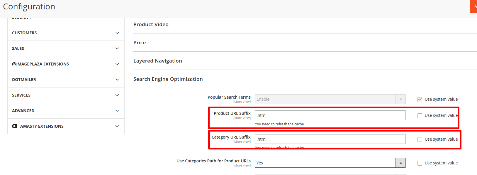Click the Amasty Extensions logo icon
Screen dimensions: 477x175
tap(14, 126)
